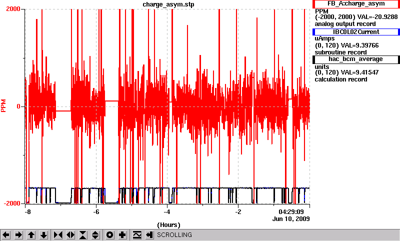Pan the plot down with the down-arrow button
Image resolution: width=400 pixels, height=241 pixels.
(x=44, y=235)
